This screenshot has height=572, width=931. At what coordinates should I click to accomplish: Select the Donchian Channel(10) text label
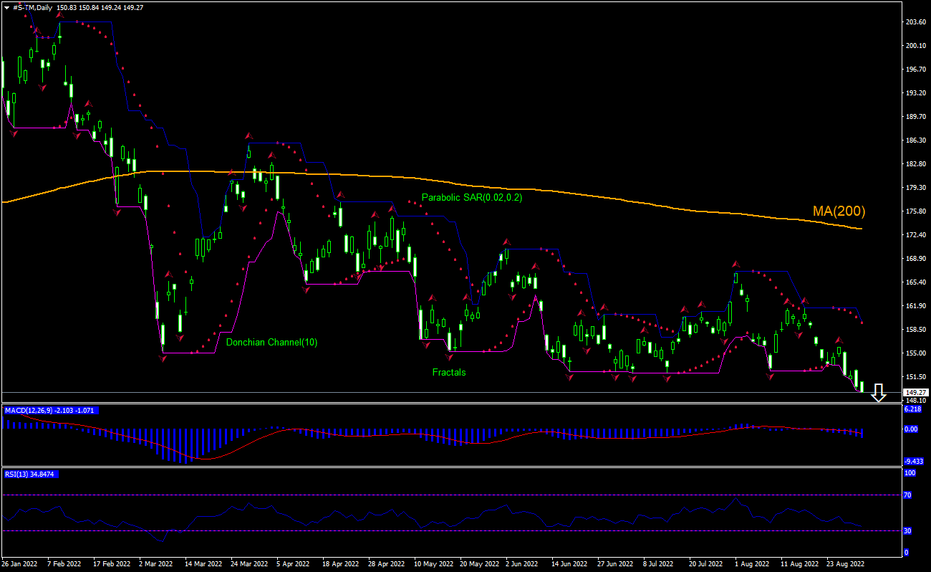(271, 343)
